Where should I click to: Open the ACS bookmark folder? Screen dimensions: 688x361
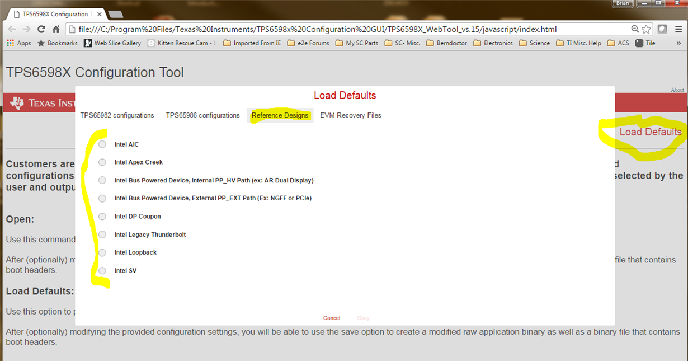(618, 43)
